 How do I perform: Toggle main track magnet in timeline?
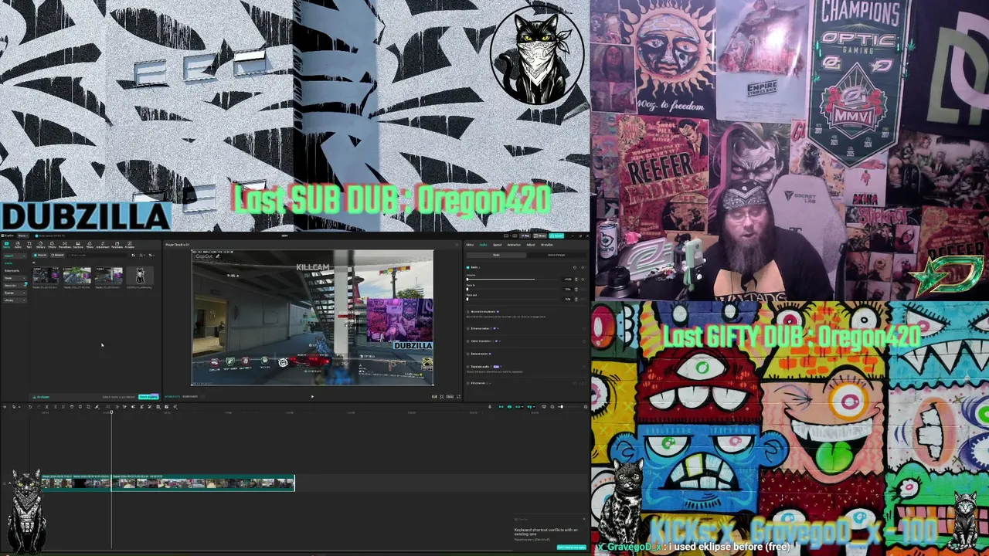501,407
